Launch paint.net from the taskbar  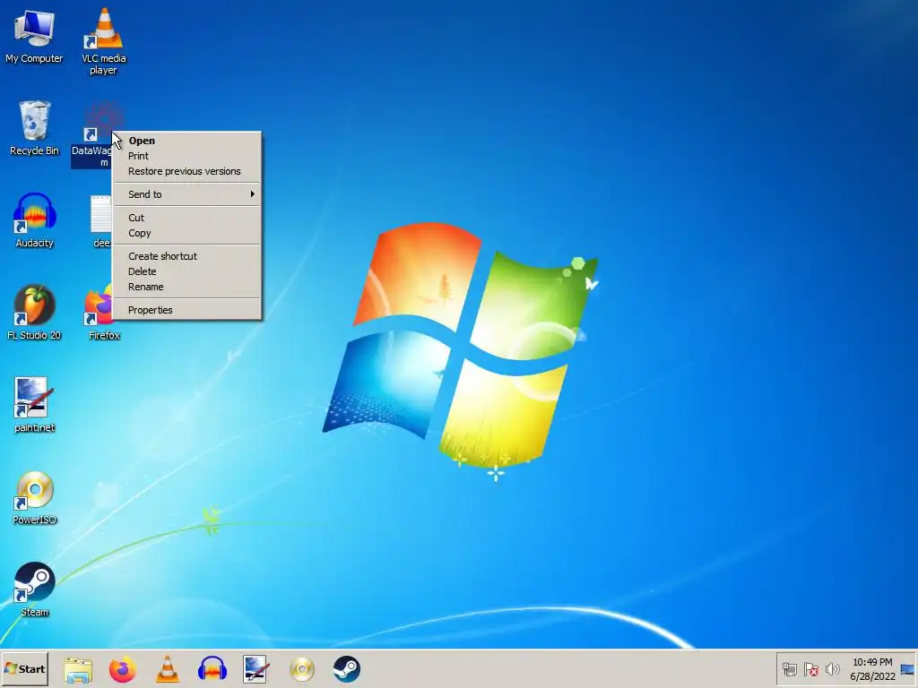point(255,669)
